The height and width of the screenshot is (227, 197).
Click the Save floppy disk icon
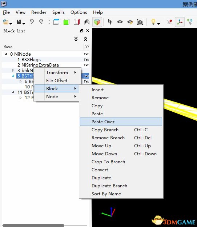tap(19, 22)
